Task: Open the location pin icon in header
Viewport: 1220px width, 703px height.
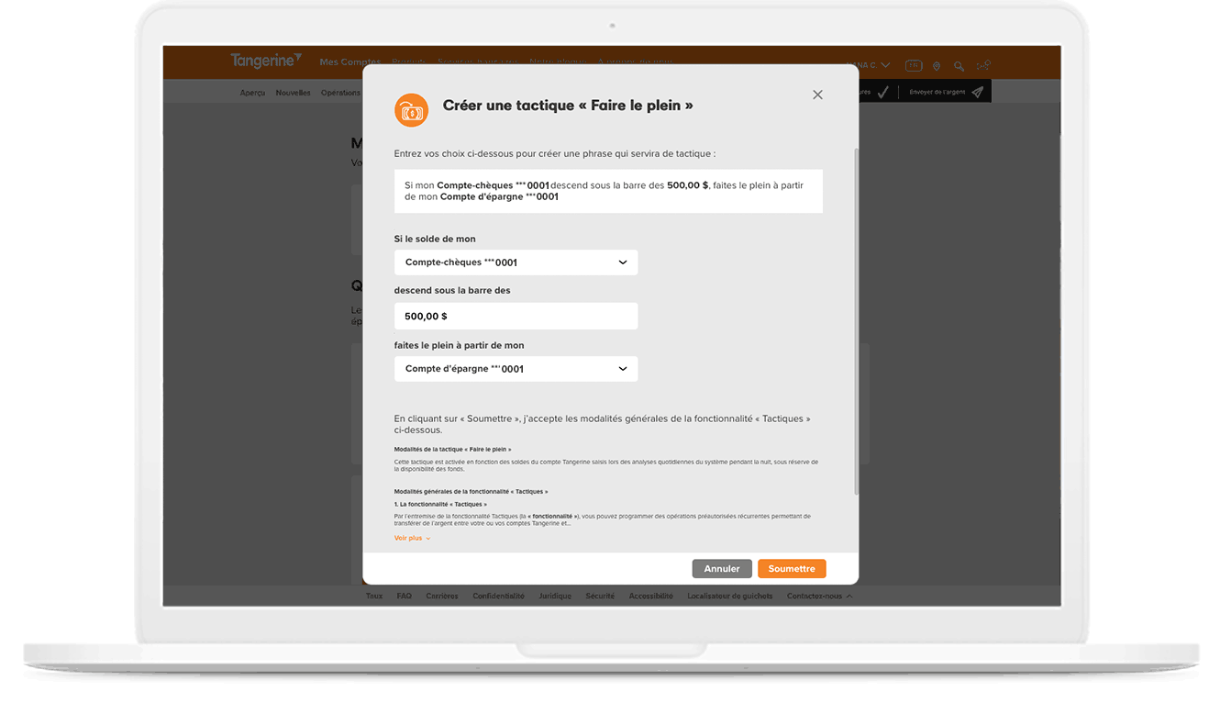Action: point(936,66)
